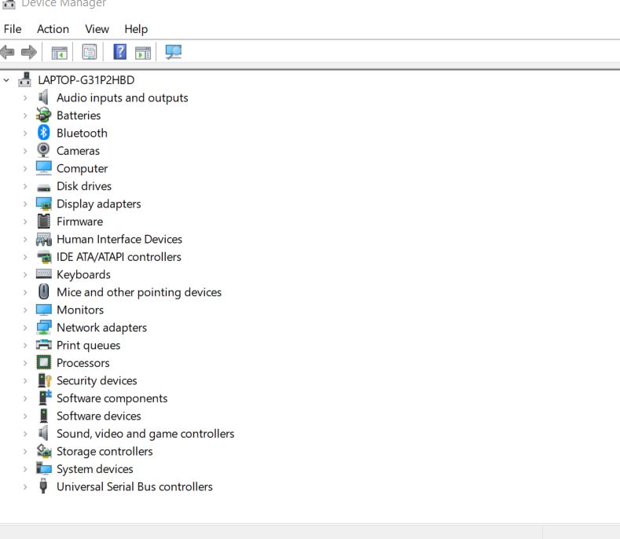The width and height of the screenshot is (620, 539).
Task: Expand the Audio inputs and outputs node
Action: tap(25, 97)
